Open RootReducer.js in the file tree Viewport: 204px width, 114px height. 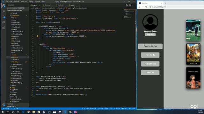(16, 76)
